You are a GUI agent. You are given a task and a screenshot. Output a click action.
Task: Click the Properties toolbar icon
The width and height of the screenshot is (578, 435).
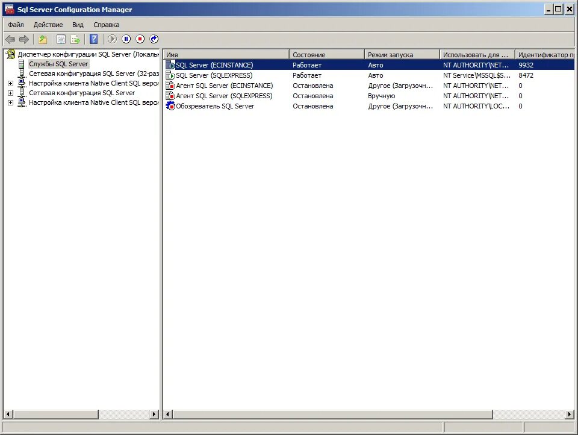tap(61, 39)
